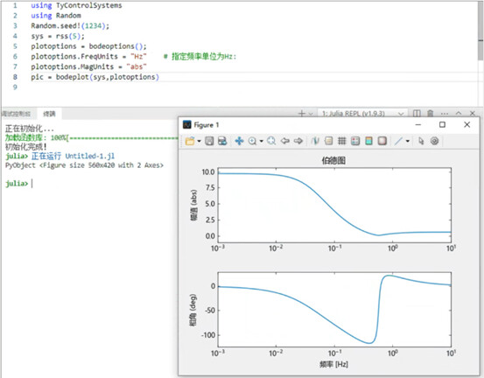484x378 pixels.
Task: Click the 频率 [Hz] x-axis label
Action: [x=333, y=364]
